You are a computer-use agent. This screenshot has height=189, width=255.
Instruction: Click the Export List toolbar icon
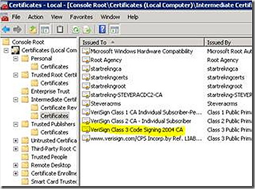pos(87,30)
